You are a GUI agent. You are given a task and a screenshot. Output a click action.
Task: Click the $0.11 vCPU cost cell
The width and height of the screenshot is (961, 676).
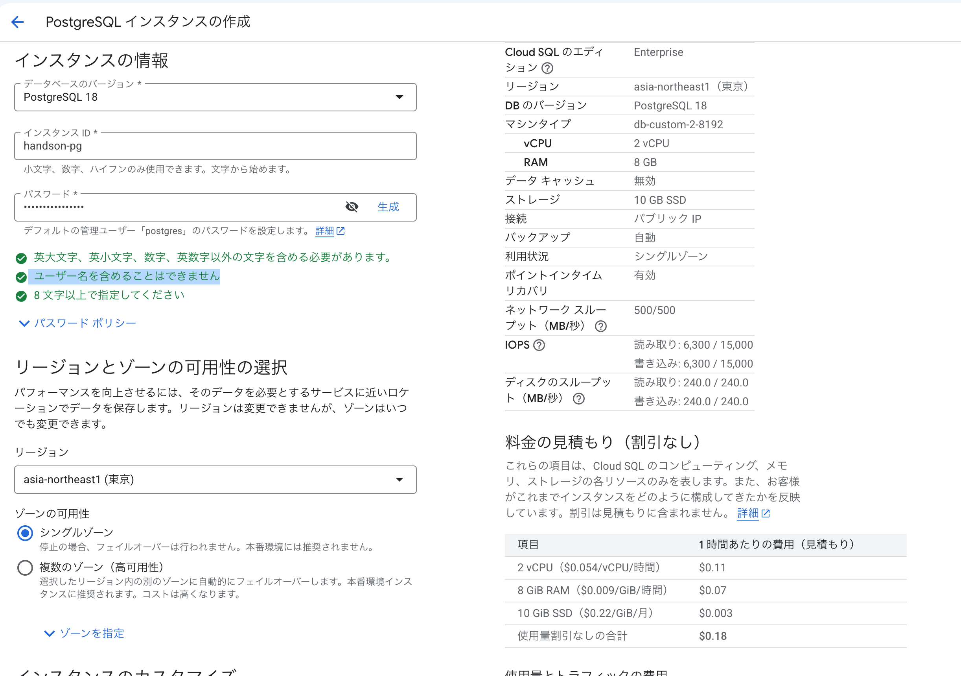point(712,567)
